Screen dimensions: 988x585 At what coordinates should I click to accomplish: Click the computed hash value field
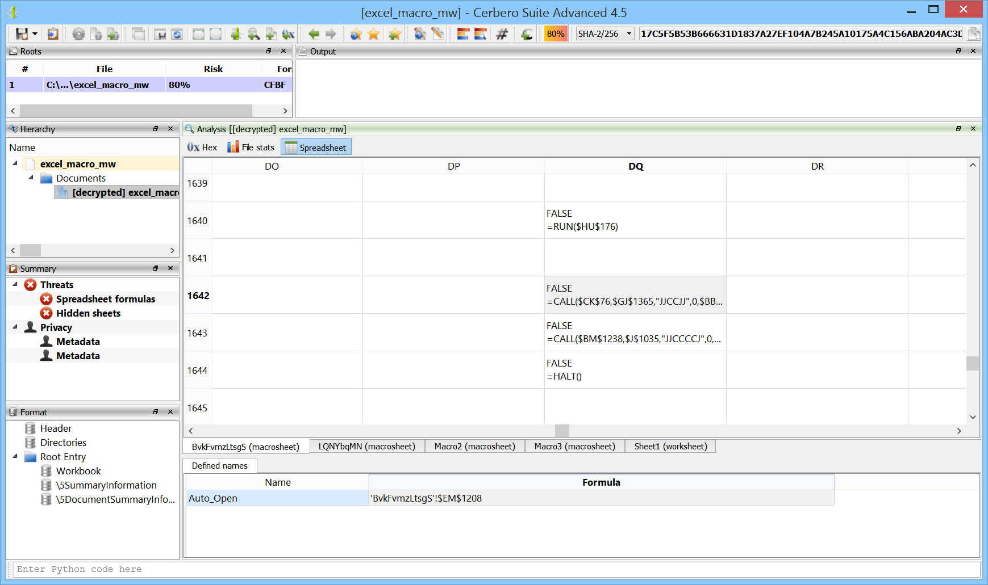801,34
